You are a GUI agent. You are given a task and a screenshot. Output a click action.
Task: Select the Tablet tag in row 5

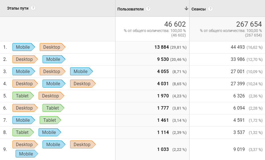click(23, 96)
